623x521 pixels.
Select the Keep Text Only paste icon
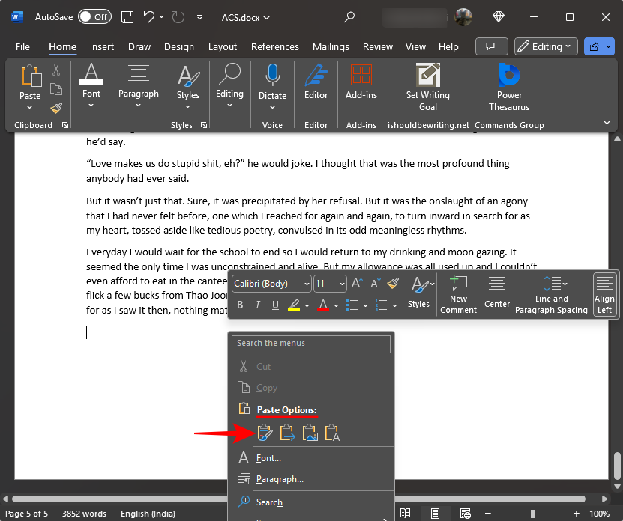point(332,433)
